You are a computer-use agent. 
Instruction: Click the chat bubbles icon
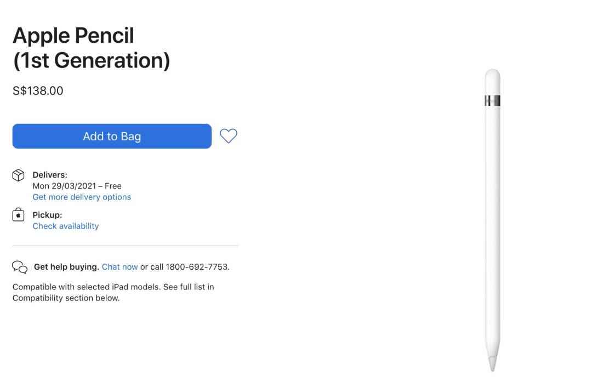click(20, 267)
